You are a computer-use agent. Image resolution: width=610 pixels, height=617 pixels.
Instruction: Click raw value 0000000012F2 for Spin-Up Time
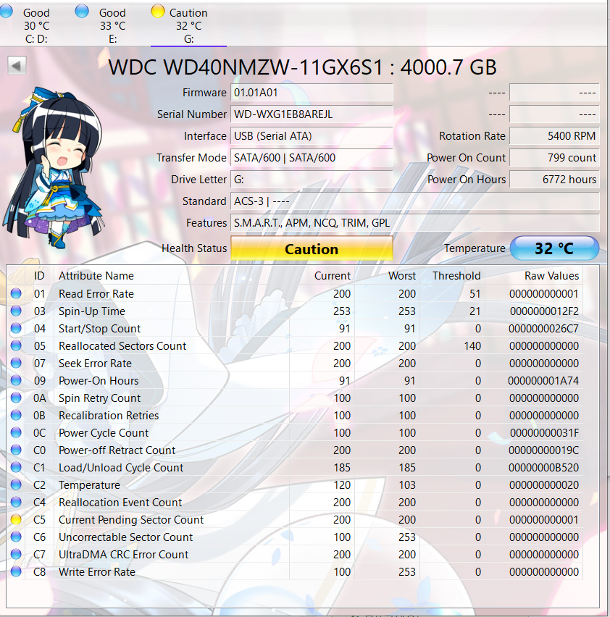544,311
